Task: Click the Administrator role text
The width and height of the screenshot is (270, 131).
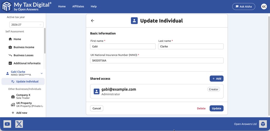Action: [111, 94]
